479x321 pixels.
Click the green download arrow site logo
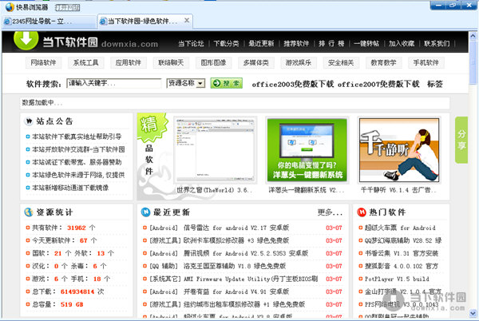pos(26,40)
